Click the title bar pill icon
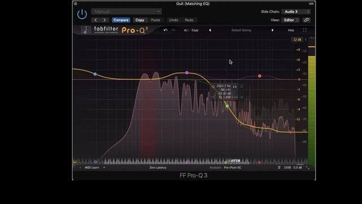Viewport: 362px width, 204px height. (x=311, y=4)
